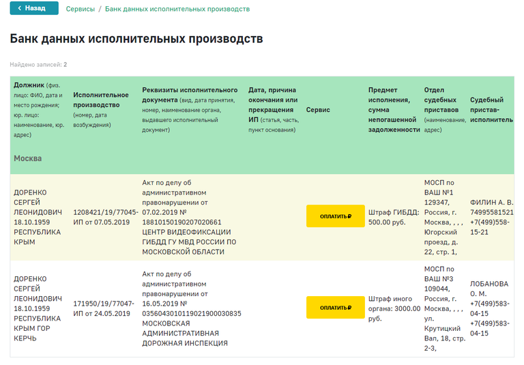
Task: Click the Предмет исполнения column header
Action: 394,110
